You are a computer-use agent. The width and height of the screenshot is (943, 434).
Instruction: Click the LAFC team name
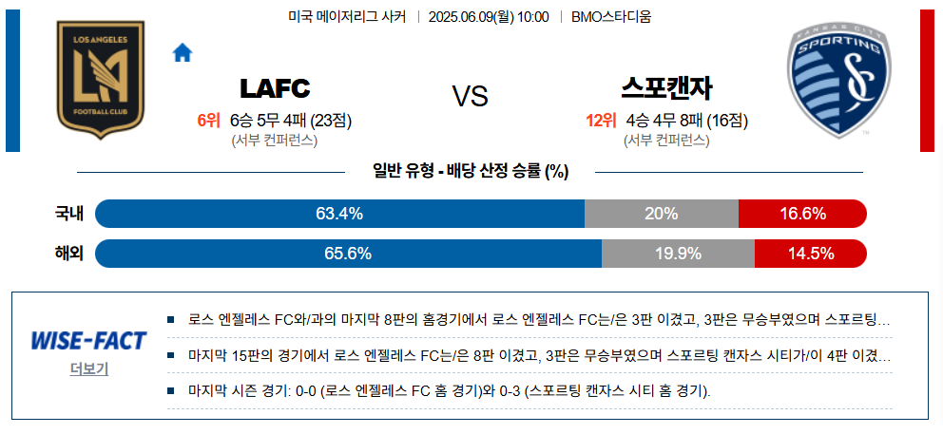click(275, 89)
